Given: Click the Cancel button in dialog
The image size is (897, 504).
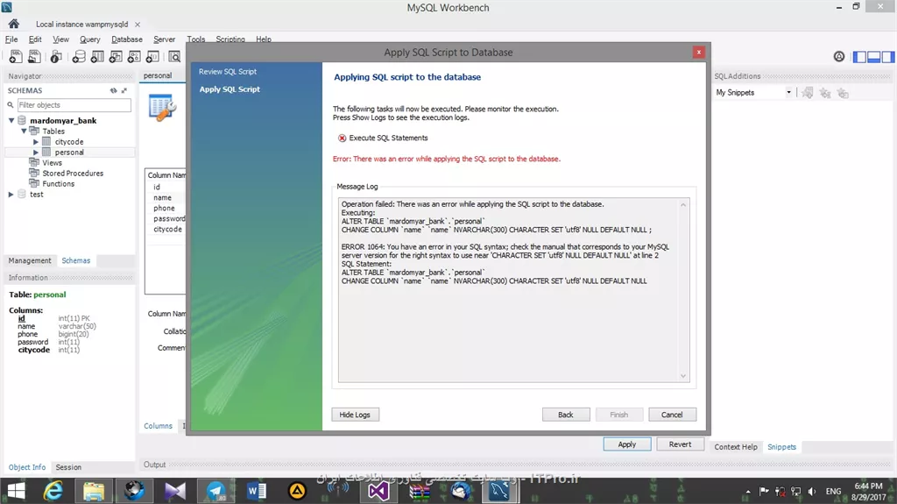Looking at the screenshot, I should [x=672, y=415].
